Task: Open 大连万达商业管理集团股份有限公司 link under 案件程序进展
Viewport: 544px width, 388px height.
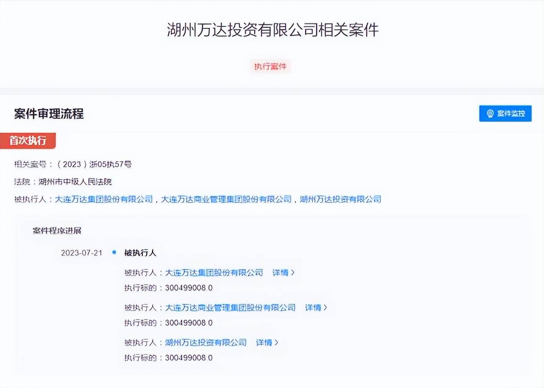Action: tap(230, 307)
